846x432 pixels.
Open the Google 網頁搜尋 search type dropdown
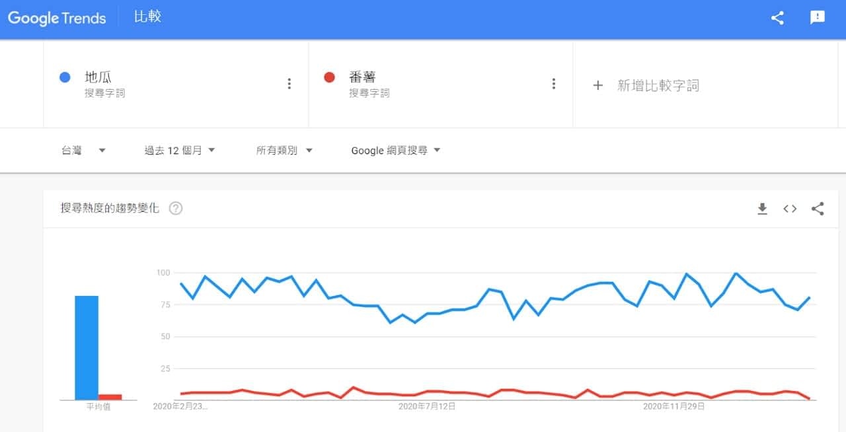click(395, 151)
